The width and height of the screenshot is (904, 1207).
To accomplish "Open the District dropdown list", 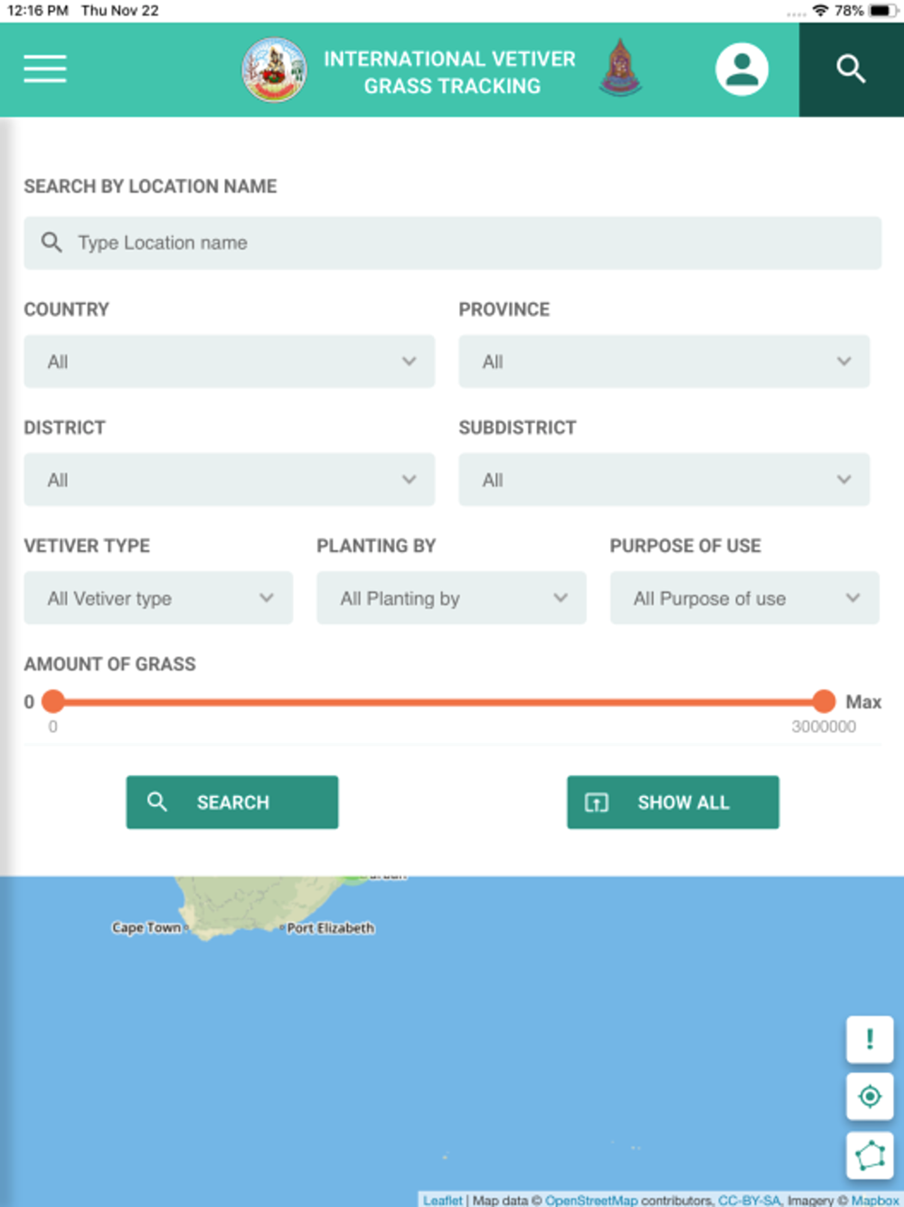I will 230,480.
